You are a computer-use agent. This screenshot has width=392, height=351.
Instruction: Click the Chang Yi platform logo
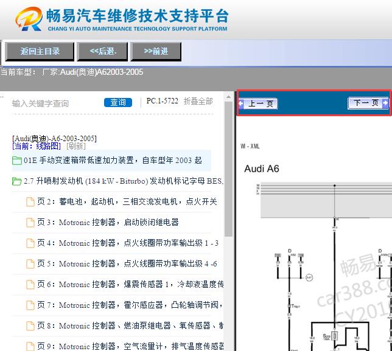click(122, 19)
